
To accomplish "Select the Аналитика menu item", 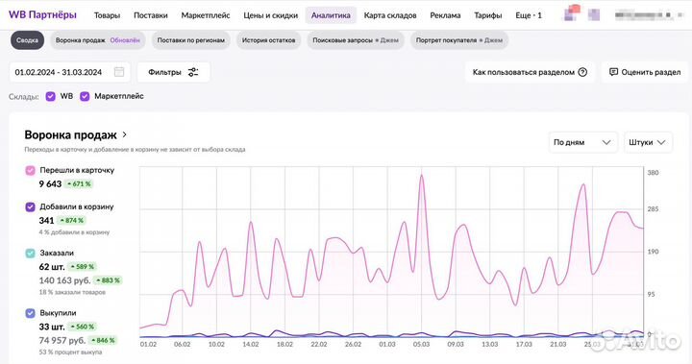I will pyautogui.click(x=331, y=15).
